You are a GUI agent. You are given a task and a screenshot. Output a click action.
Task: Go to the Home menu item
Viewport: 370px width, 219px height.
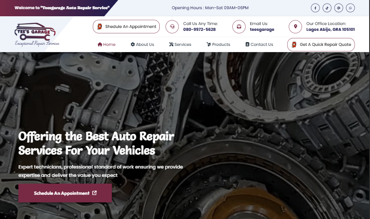107,44
